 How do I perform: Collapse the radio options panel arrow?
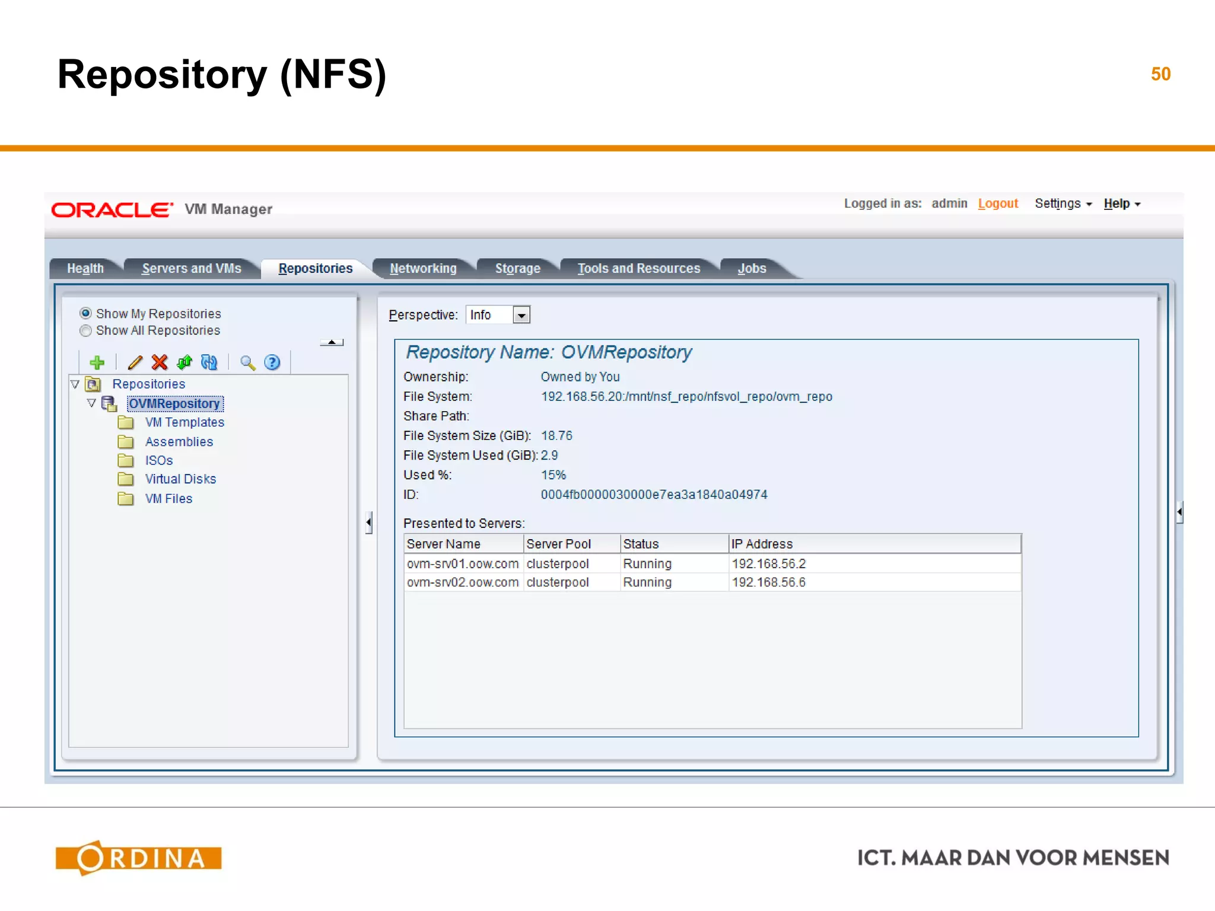[332, 342]
